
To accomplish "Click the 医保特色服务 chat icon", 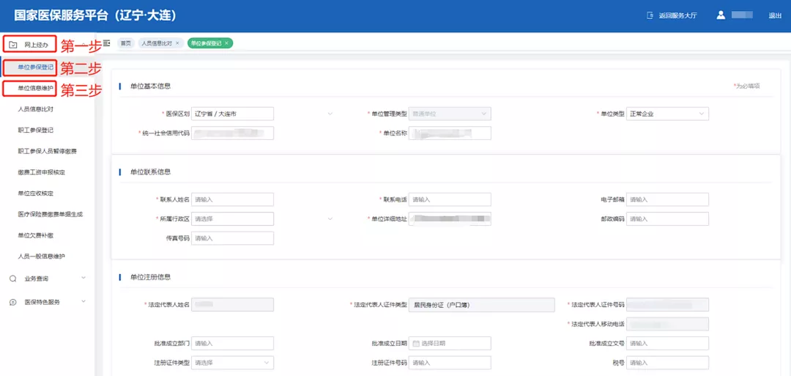I will point(13,302).
